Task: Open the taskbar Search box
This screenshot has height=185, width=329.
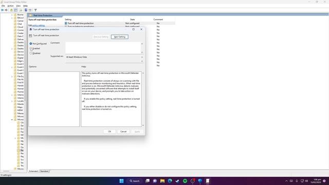Action: click(x=135, y=181)
